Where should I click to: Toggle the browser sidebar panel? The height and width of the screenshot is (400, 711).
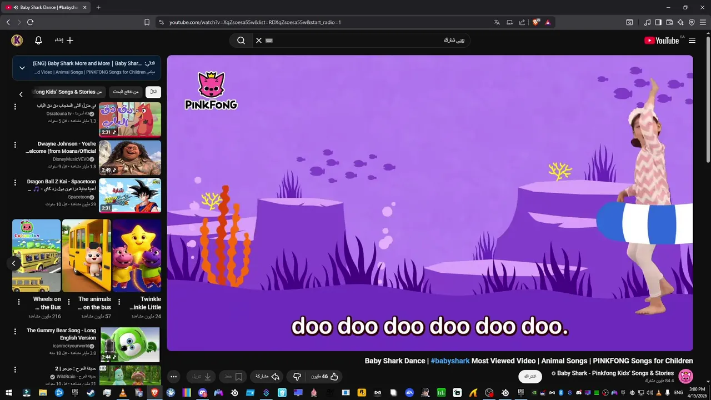pyautogui.click(x=658, y=22)
